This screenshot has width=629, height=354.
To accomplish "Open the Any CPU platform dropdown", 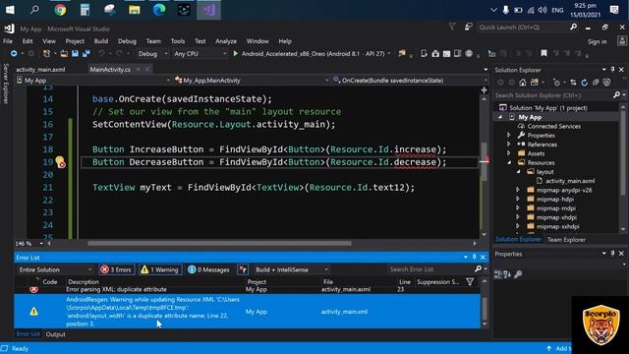I will [200, 54].
